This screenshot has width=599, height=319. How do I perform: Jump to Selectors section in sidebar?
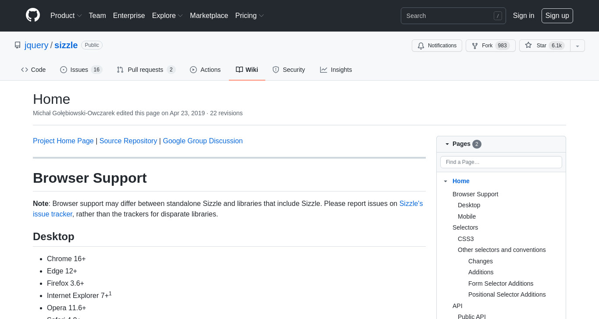tap(465, 227)
